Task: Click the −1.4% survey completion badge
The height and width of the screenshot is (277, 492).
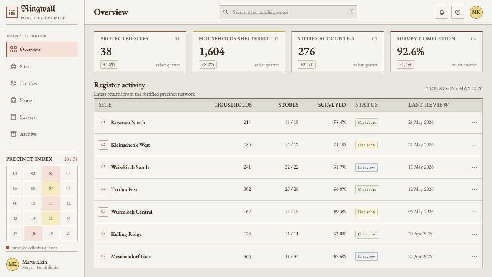Action: (405, 65)
